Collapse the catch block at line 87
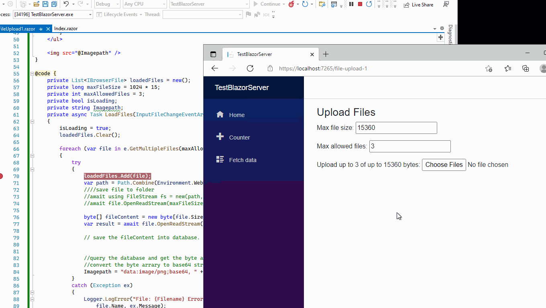Viewport: 546px width, 308px height. pyautogui.click(x=32, y=292)
